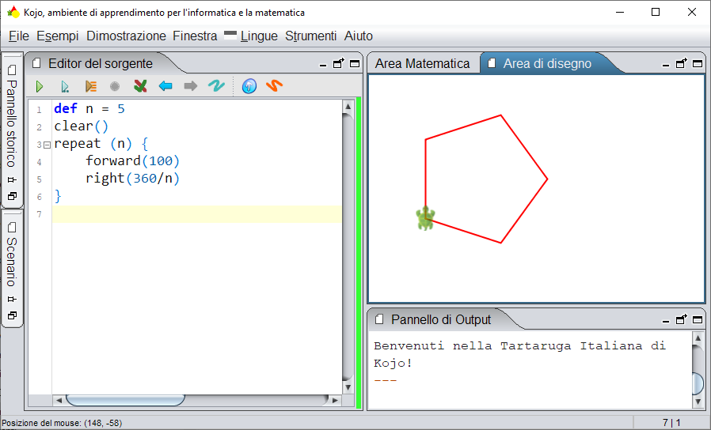Image resolution: width=711 pixels, height=430 pixels.
Task: Switch to the Area Matematica tab
Action: [422, 63]
